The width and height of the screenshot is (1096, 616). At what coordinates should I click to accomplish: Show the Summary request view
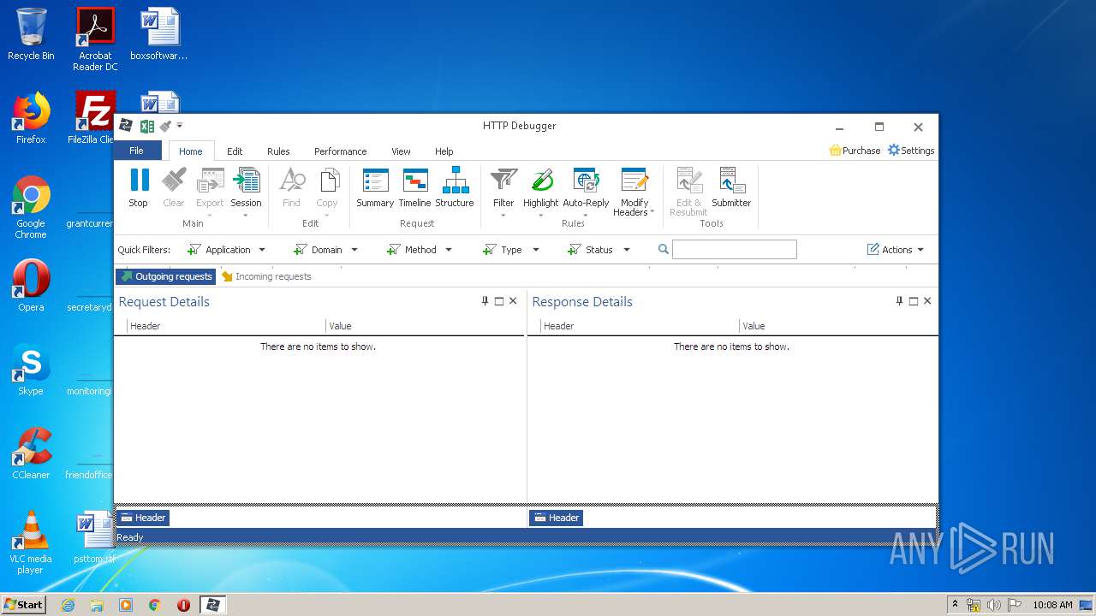pos(375,188)
